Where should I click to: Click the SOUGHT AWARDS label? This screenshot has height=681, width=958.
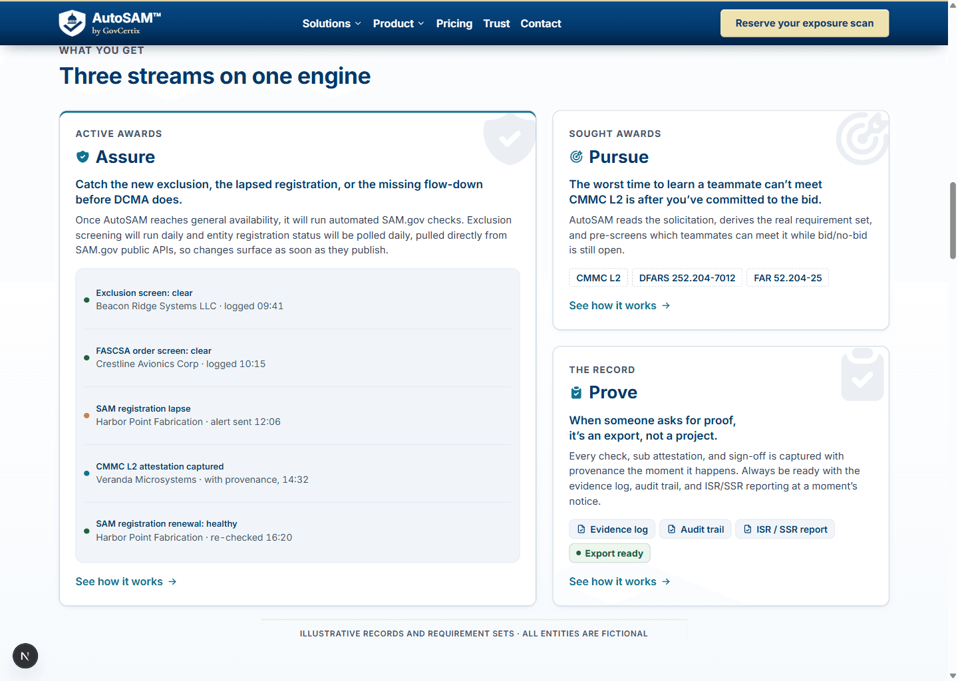615,134
